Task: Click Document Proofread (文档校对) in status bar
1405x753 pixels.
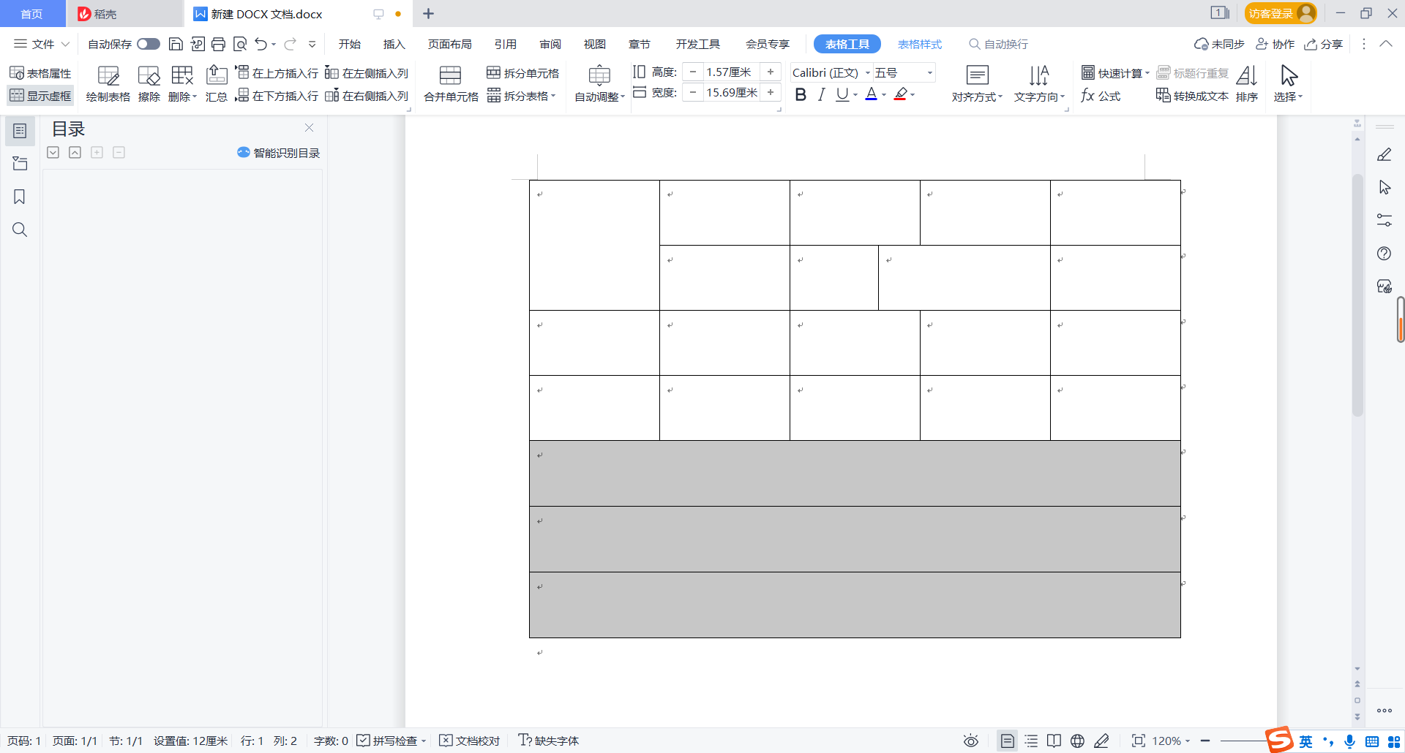Action: tap(470, 741)
